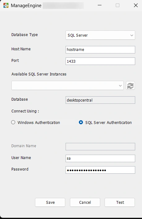The width and height of the screenshot is (142, 219).
Task: Expand Available SQL Server Instances dropdown
Action: (x=67, y=85)
